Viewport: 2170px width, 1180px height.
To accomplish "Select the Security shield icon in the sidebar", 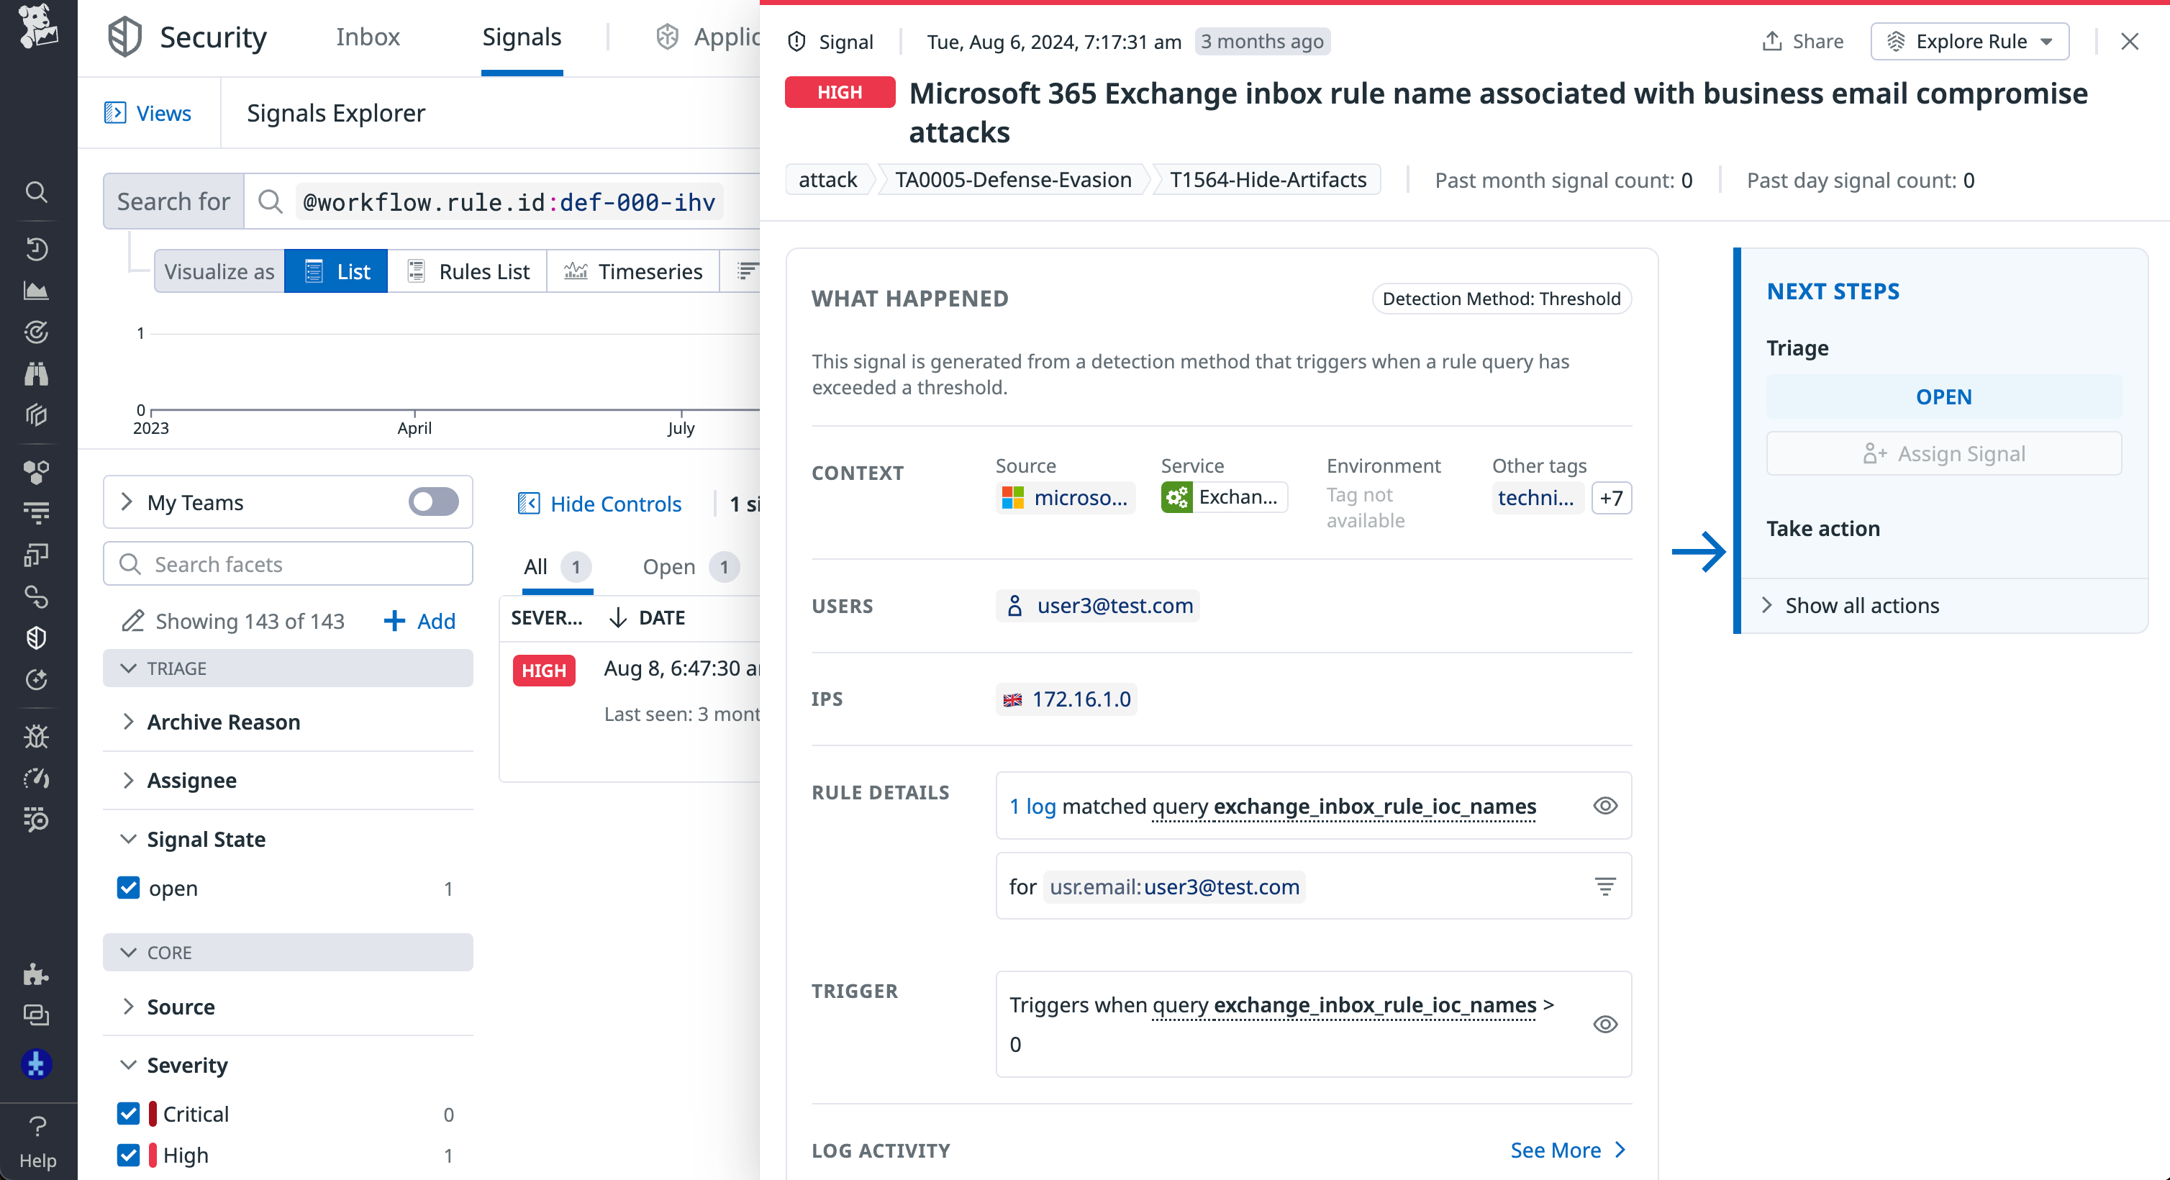I will click(36, 637).
